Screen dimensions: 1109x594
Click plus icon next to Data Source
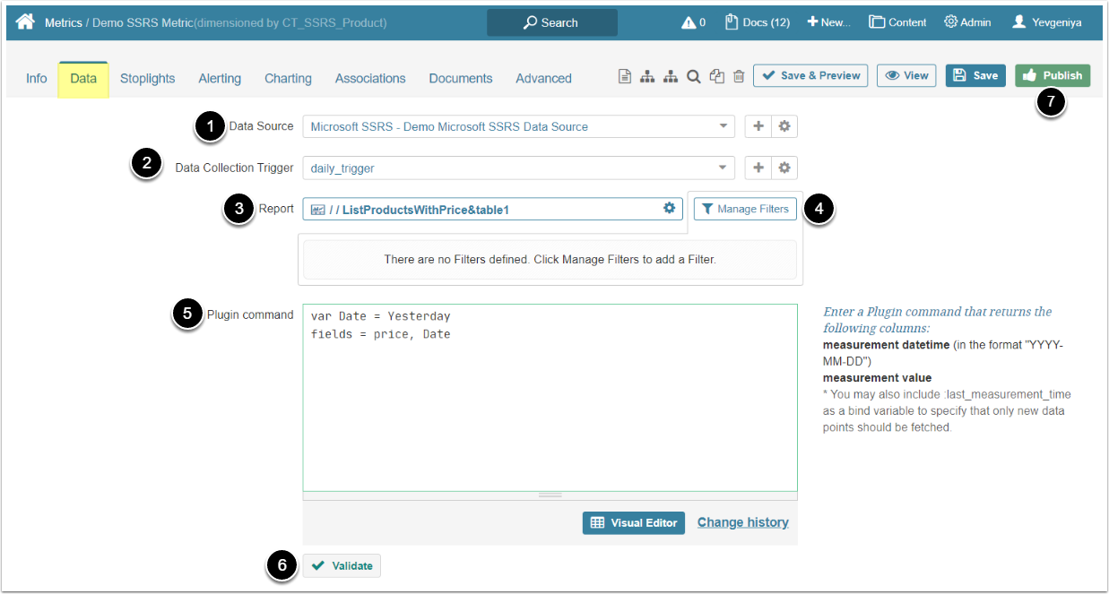pos(758,126)
